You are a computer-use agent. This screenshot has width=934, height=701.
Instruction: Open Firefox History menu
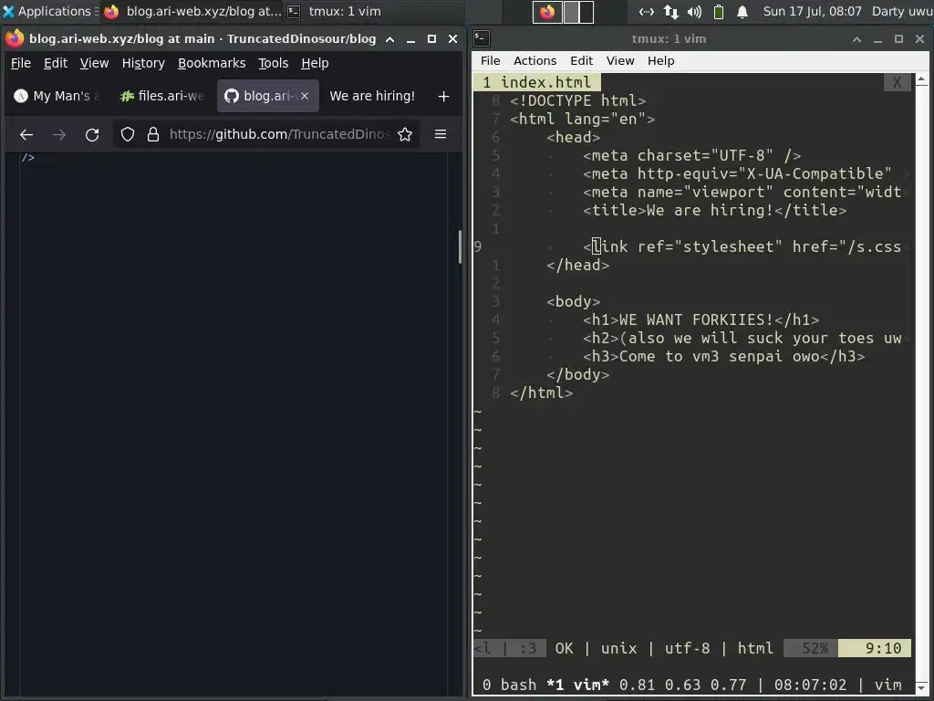[143, 63]
